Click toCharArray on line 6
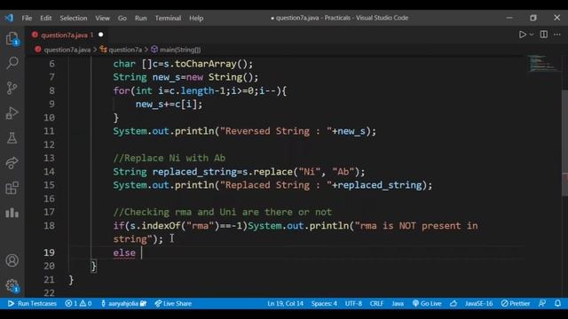Screen dimensions: 568x319 [205, 64]
